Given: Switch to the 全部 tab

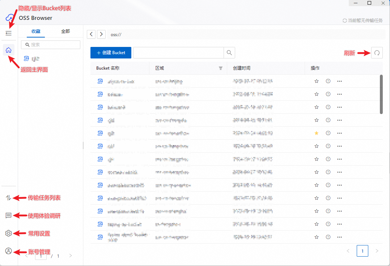Looking at the screenshot, I should pos(65,31).
